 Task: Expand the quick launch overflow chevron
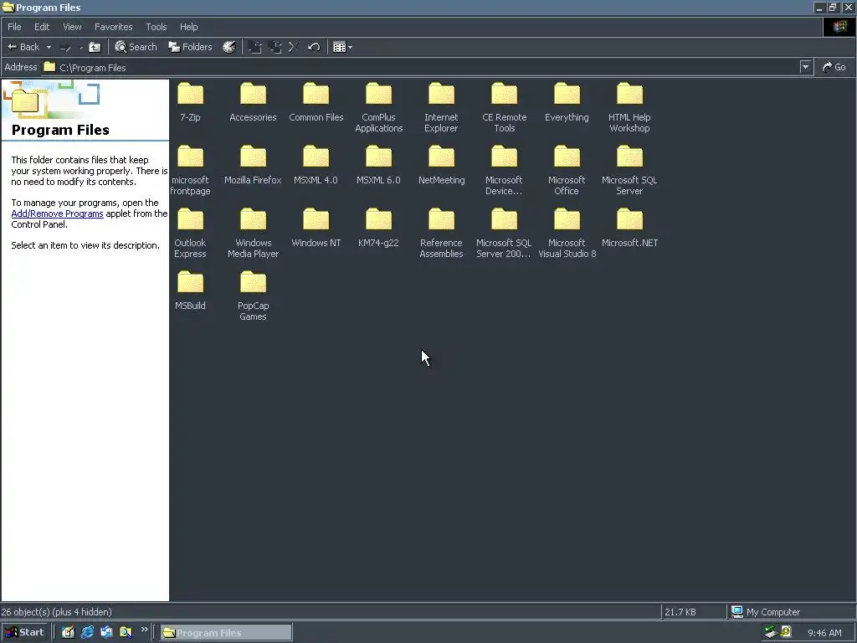coord(144,630)
